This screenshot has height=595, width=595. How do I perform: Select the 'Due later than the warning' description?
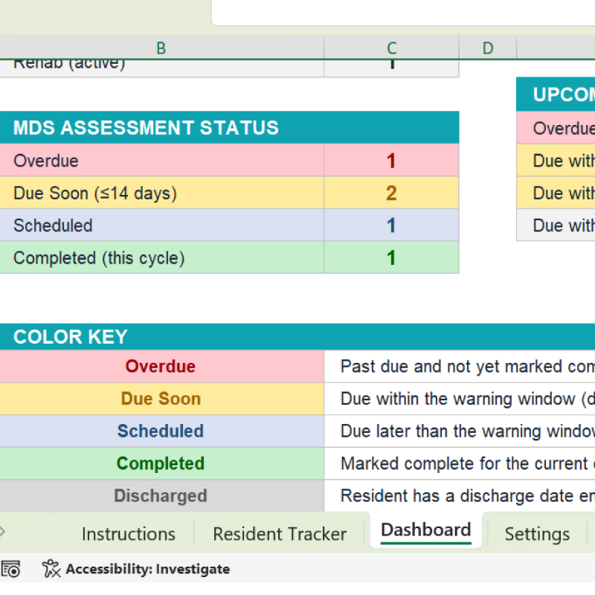click(x=460, y=431)
